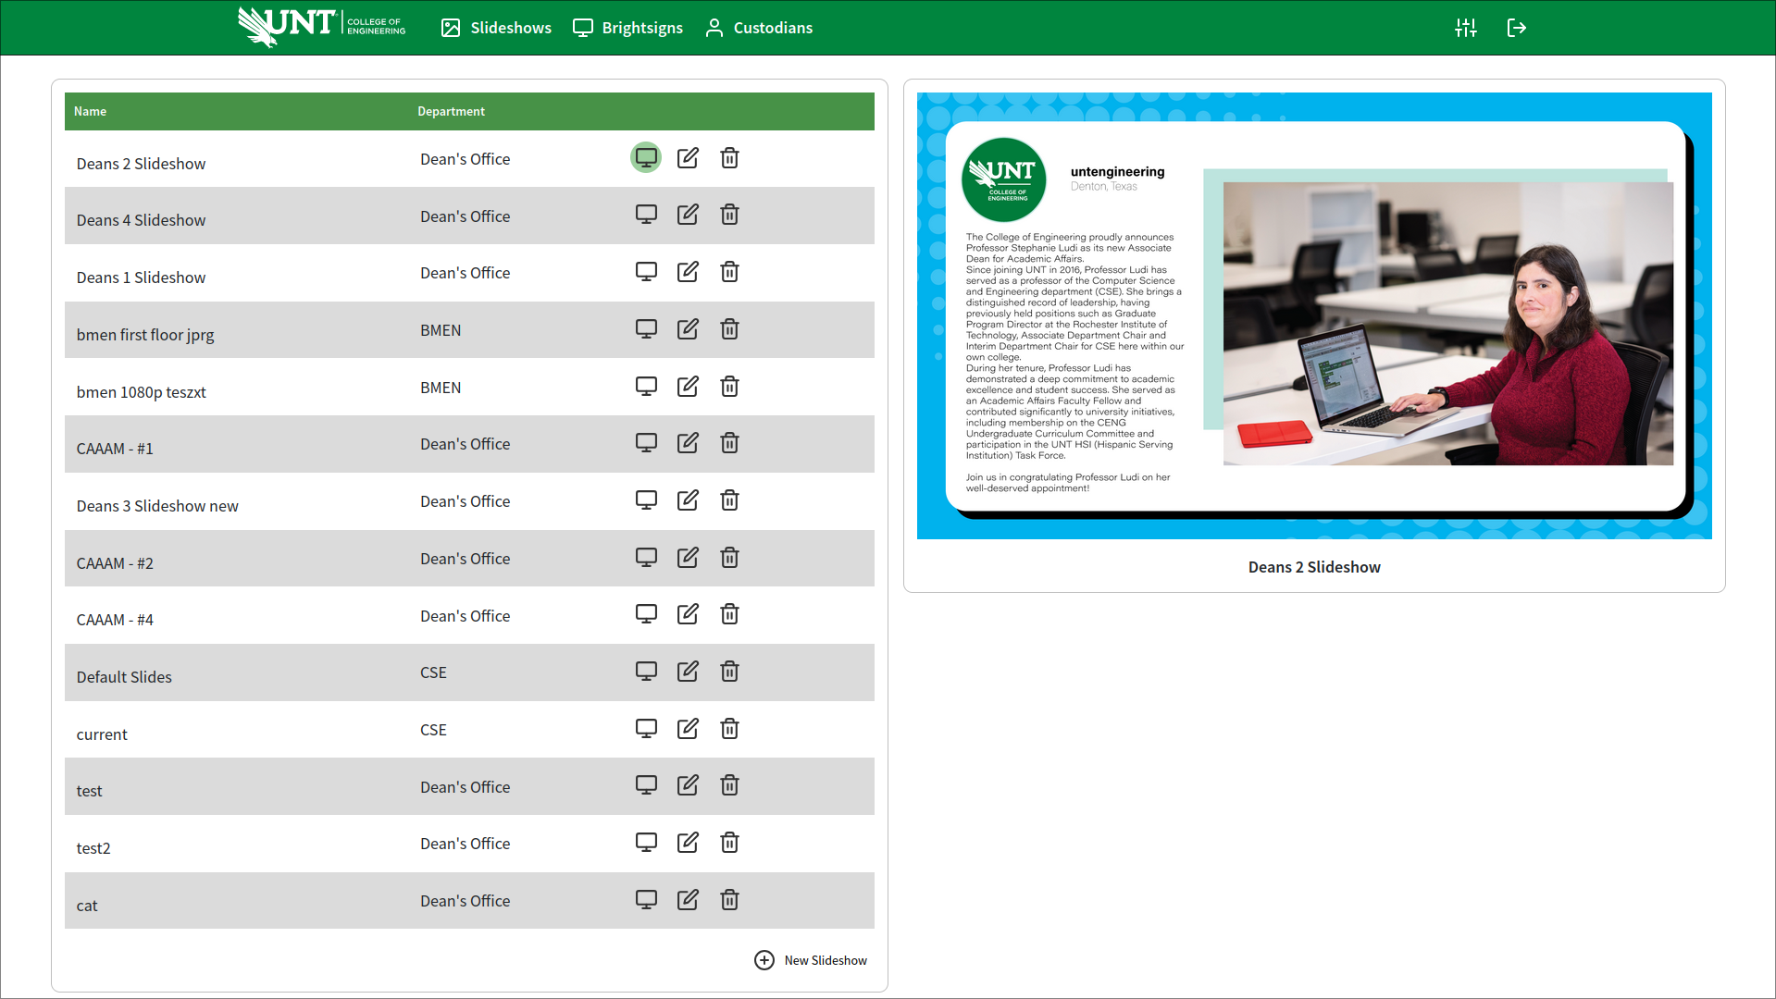Preview the Deans 2 Slideshow monitor icon
The width and height of the screenshot is (1776, 999).
point(646,158)
